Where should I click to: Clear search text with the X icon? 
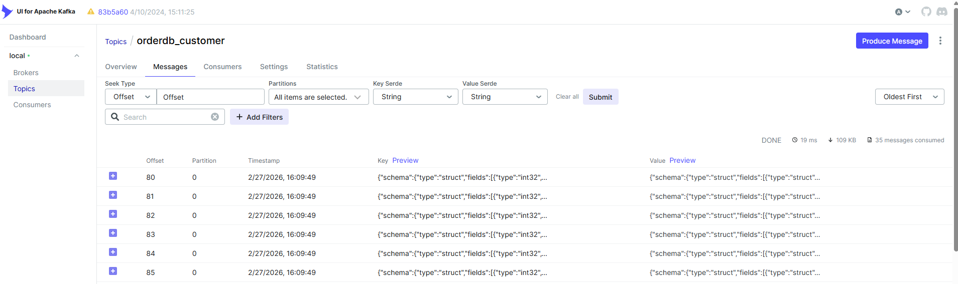215,117
